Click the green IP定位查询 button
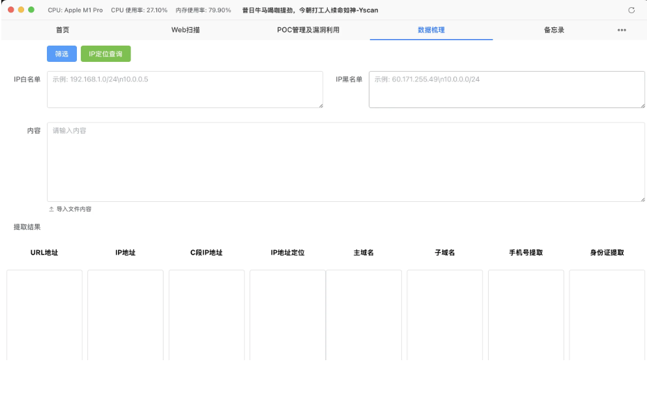647x396 pixels. coord(106,53)
